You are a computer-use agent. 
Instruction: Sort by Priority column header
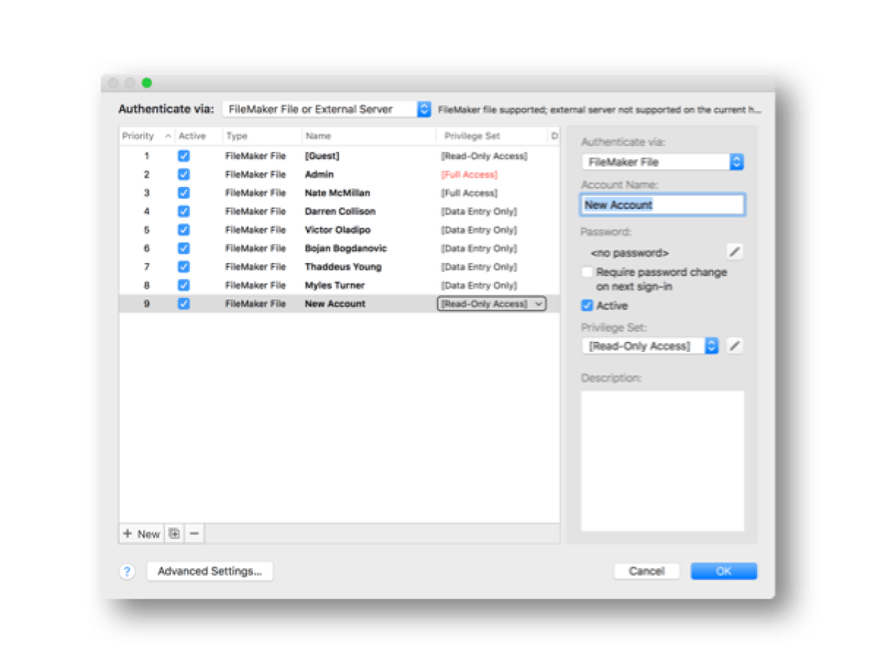point(147,136)
